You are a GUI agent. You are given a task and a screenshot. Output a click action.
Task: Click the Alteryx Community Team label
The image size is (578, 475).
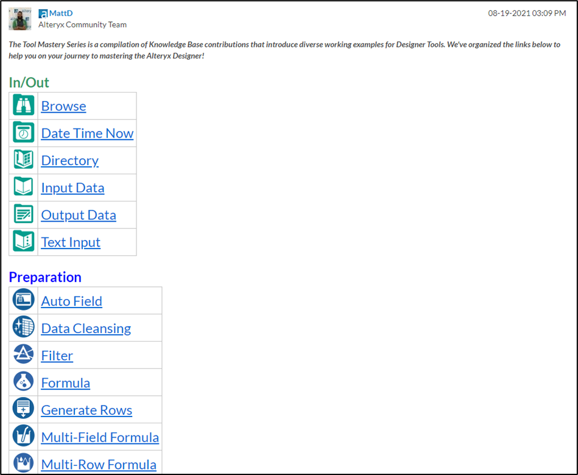[83, 25]
